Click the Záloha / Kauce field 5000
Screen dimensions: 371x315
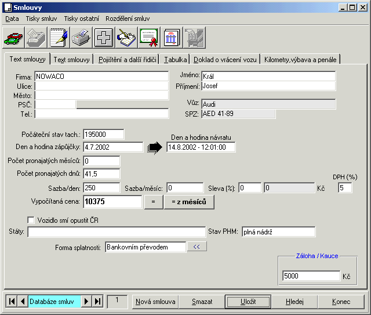pos(311,276)
